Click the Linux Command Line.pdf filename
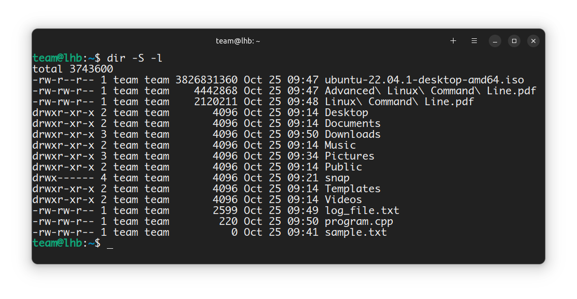Viewport: 577px width, 299px height. [399, 102]
